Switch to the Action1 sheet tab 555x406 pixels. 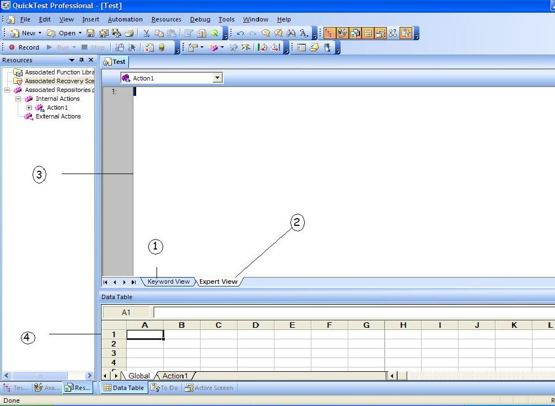point(175,376)
